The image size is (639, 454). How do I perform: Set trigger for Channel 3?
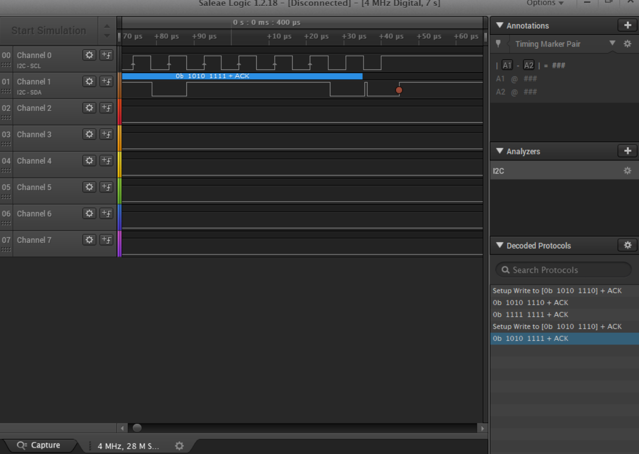click(106, 134)
